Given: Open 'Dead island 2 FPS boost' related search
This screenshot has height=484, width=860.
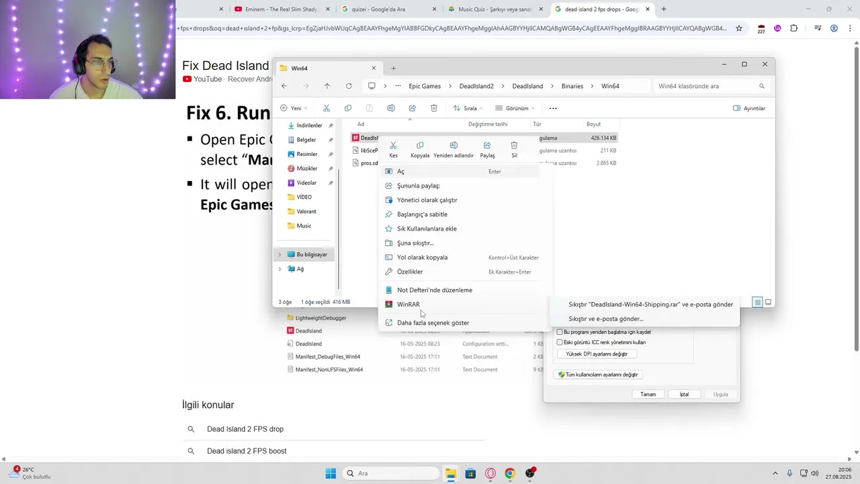Looking at the screenshot, I should pos(247,451).
